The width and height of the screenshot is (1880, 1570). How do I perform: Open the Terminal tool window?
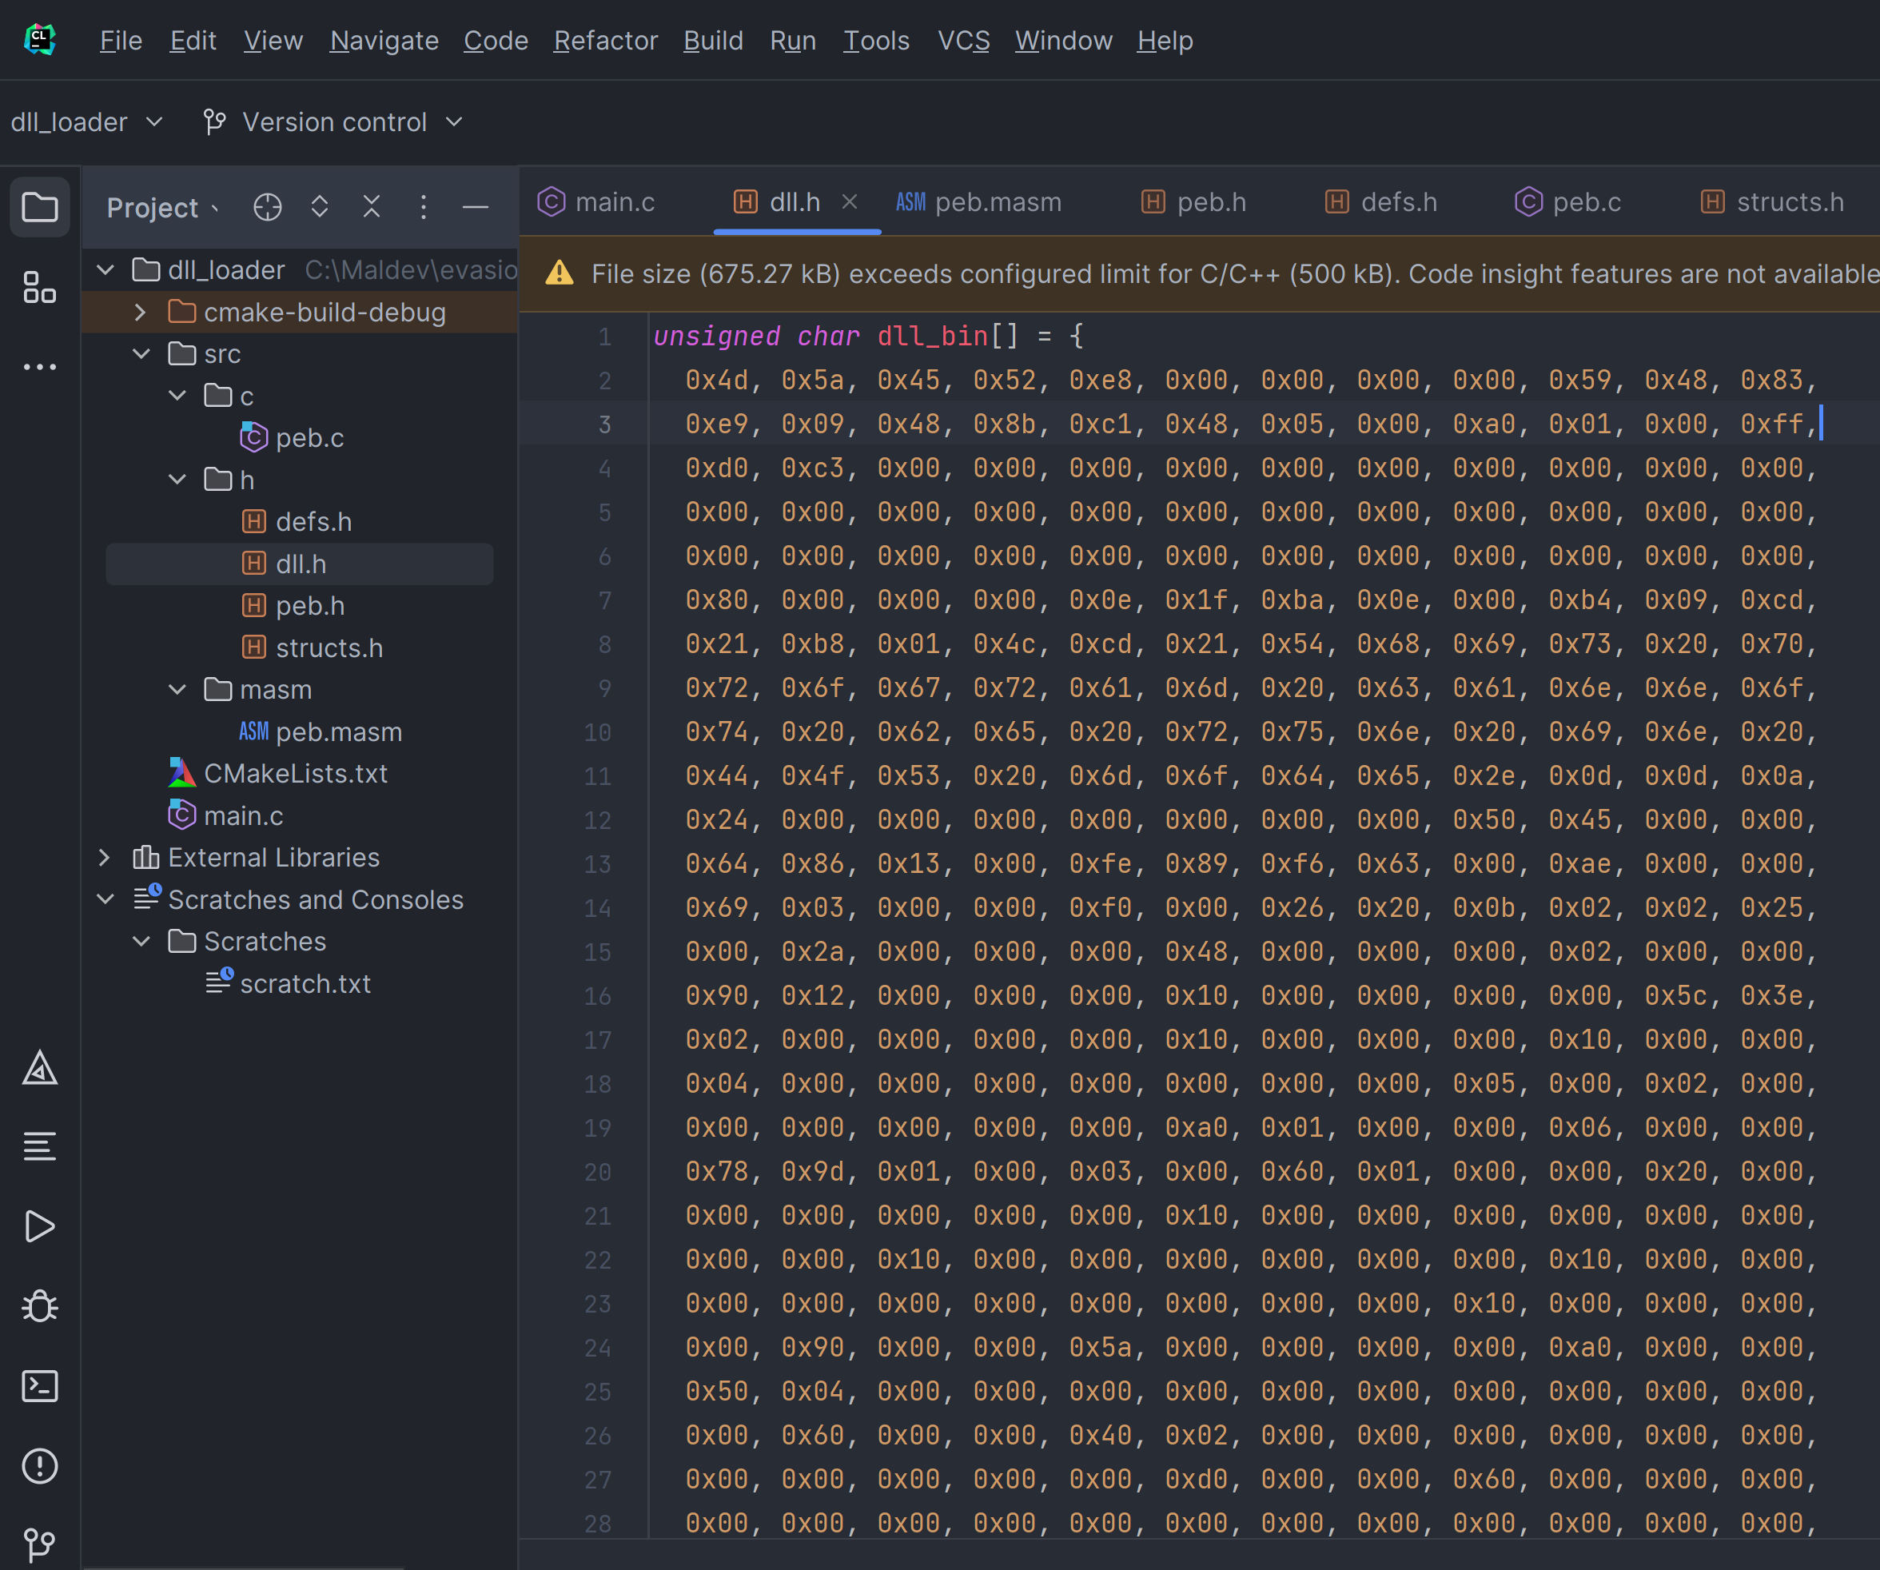pos(39,1385)
